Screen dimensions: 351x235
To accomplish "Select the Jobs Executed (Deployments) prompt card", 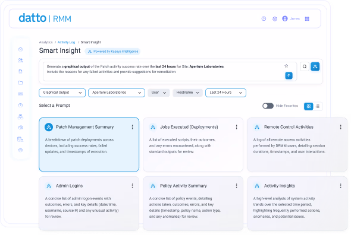I will click(x=193, y=145).
